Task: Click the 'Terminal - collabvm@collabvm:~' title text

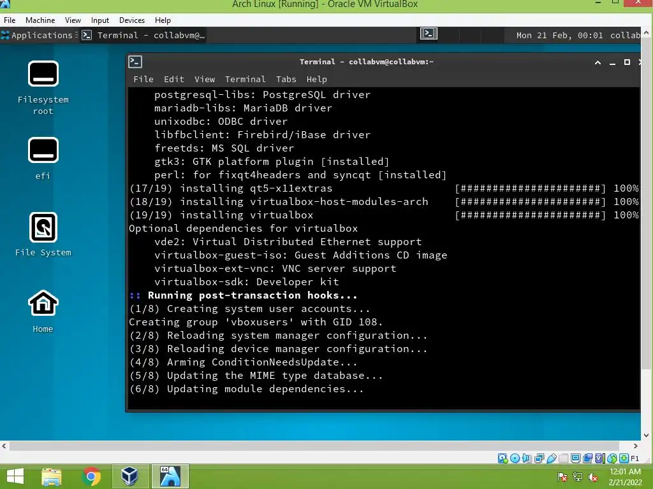Action: 367,62
